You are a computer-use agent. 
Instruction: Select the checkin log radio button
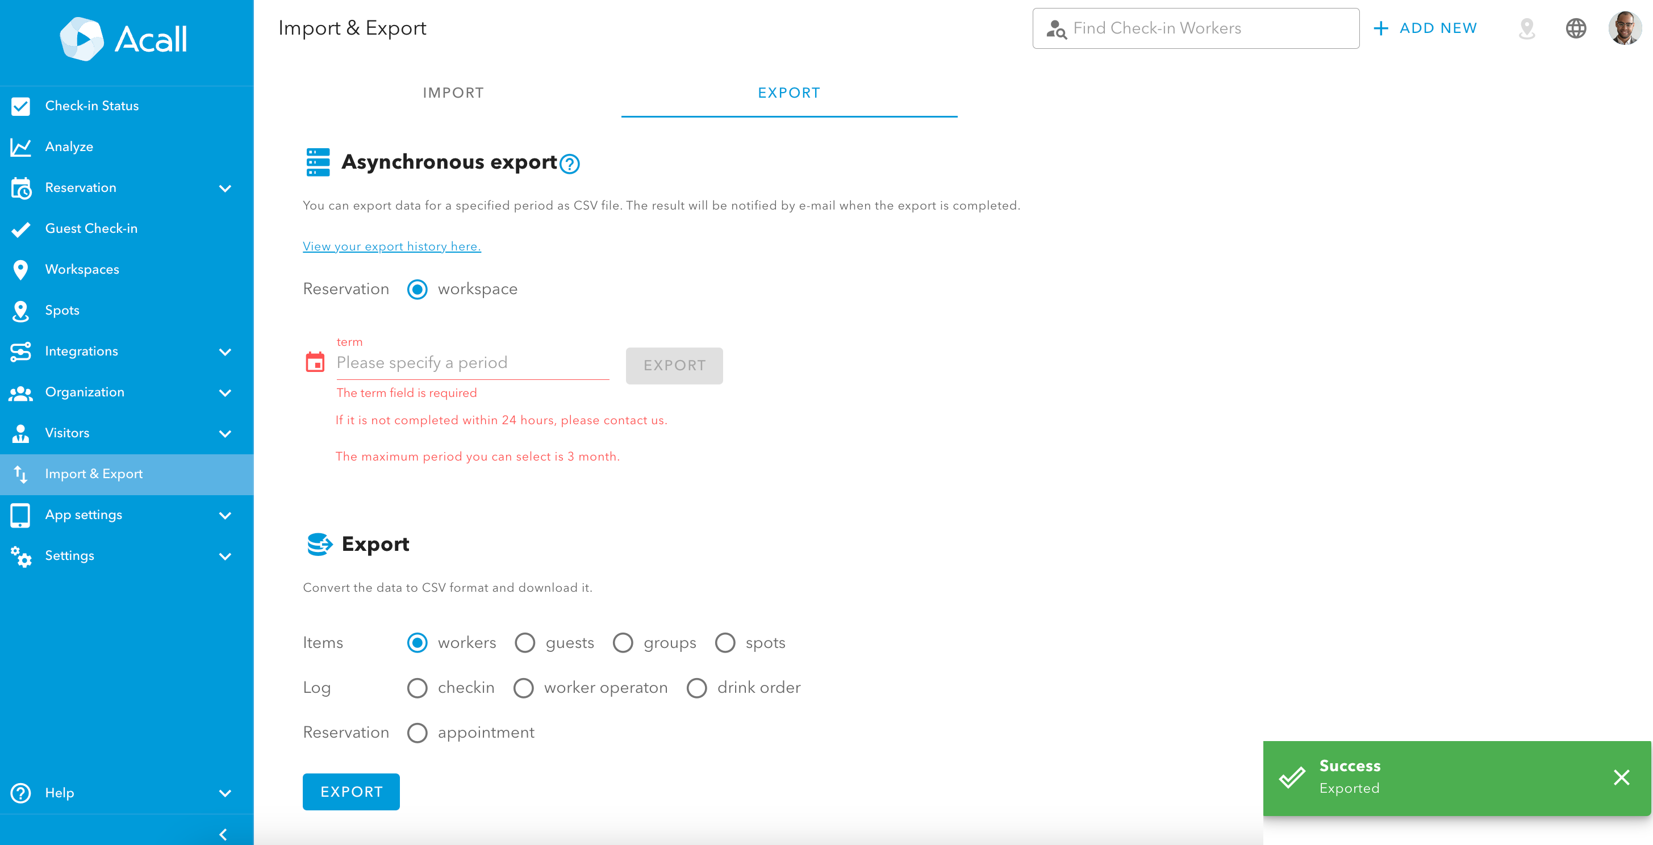click(x=417, y=688)
